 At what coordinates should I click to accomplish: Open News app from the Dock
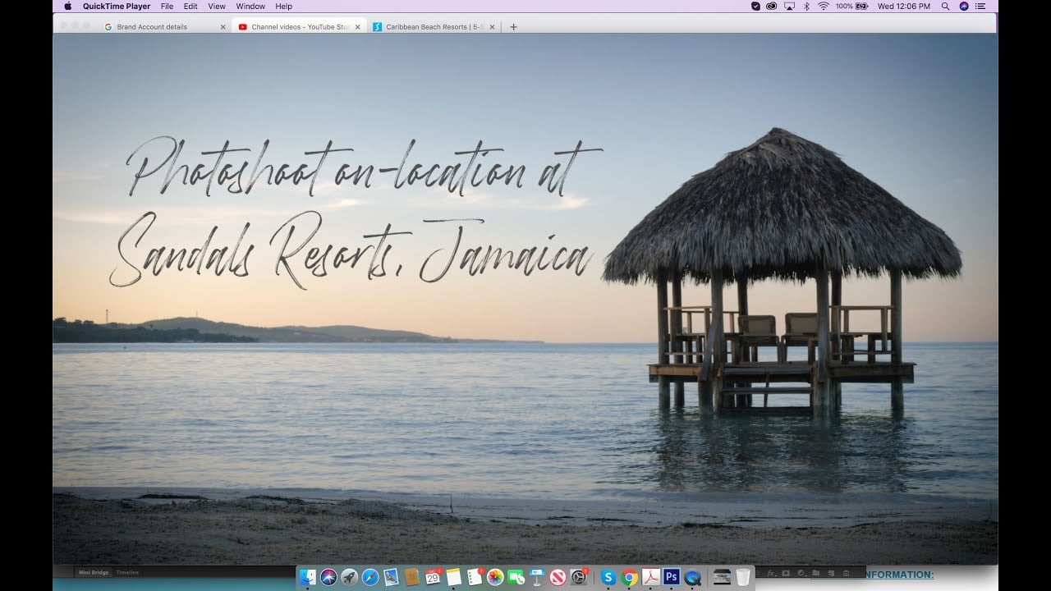pyautogui.click(x=558, y=577)
